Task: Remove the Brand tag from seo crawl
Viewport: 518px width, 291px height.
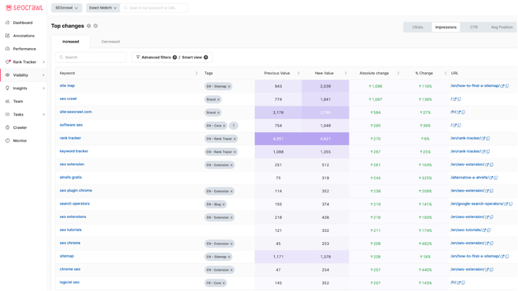Action: pos(218,99)
